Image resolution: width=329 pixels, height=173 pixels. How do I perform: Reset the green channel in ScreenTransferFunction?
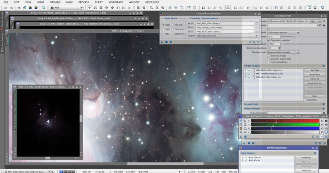point(322,125)
